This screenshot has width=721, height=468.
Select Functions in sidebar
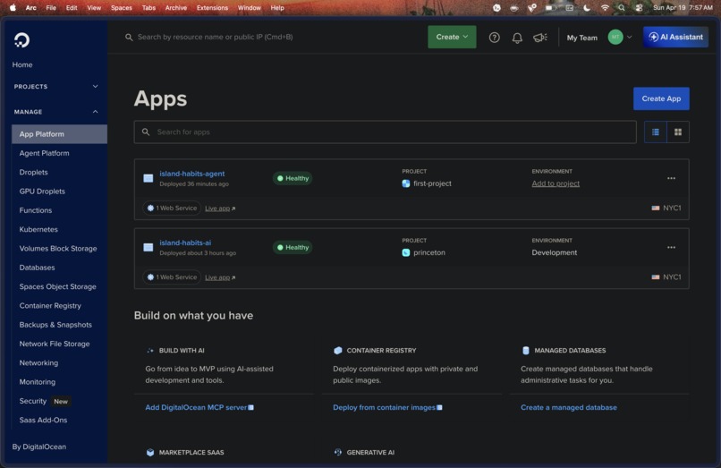point(36,210)
